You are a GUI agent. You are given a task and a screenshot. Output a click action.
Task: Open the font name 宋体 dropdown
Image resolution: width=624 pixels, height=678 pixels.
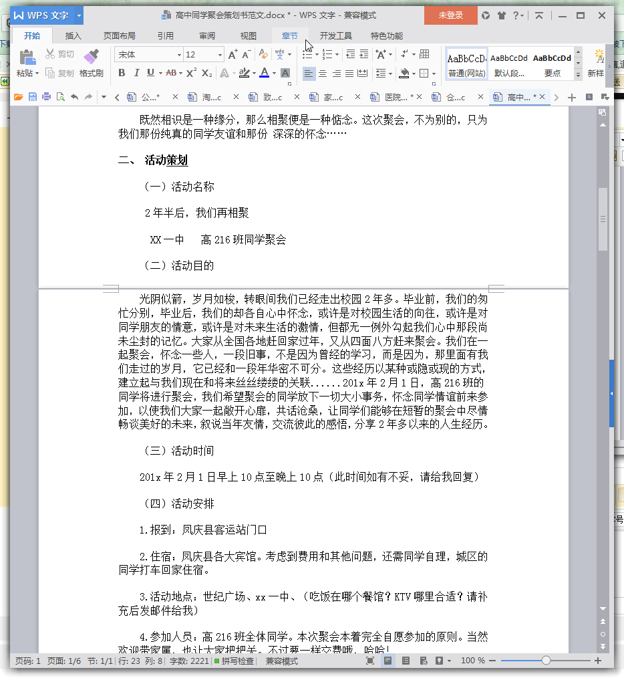click(179, 55)
